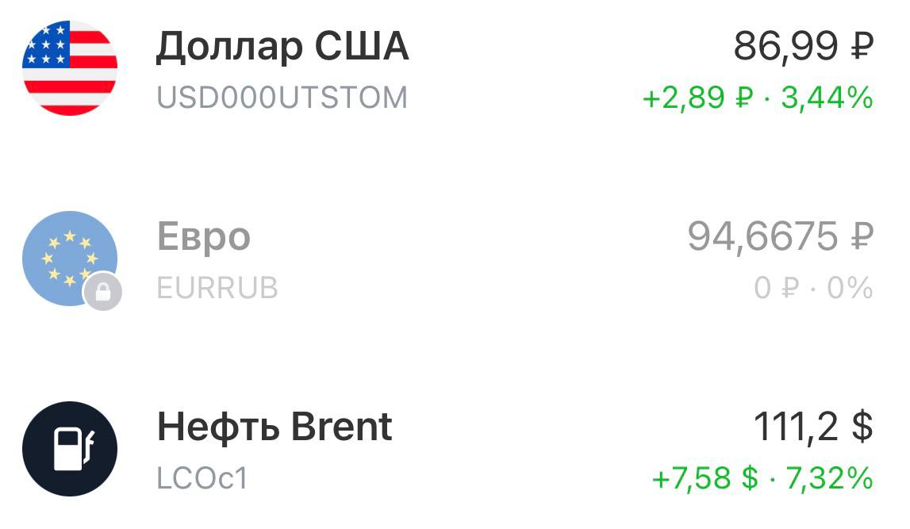Tap the Brent fuel pump icon
This screenshot has width=910, height=529.
[x=70, y=448]
